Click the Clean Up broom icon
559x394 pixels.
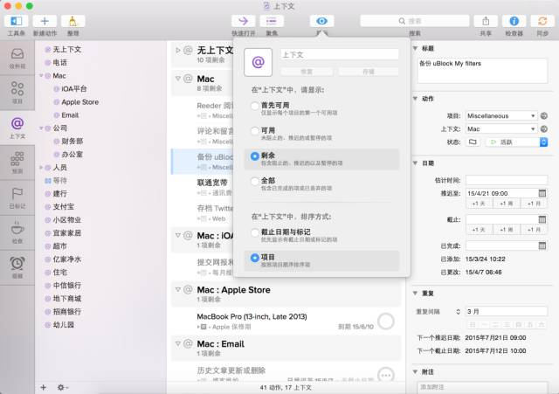pyautogui.click(x=72, y=21)
